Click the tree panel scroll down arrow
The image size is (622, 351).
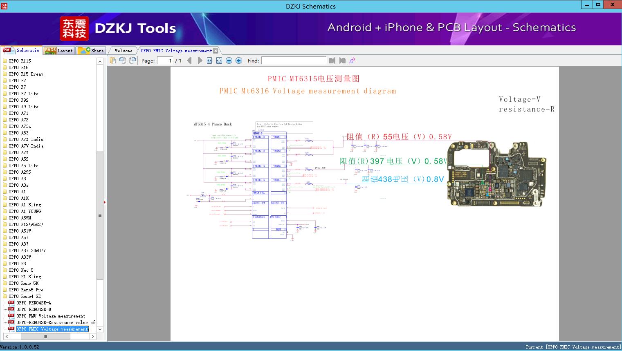click(100, 329)
